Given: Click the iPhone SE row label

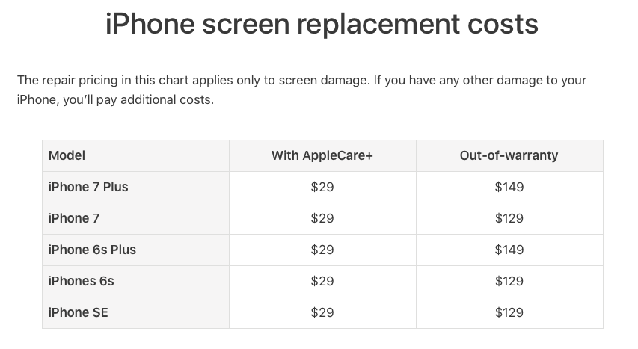Looking at the screenshot, I should 78,312.
